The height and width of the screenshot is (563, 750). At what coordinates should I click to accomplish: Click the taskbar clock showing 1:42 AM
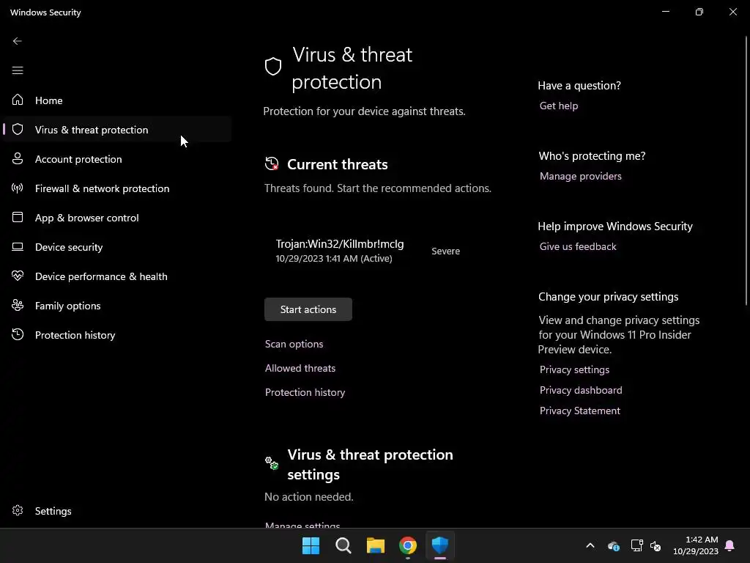point(696,545)
